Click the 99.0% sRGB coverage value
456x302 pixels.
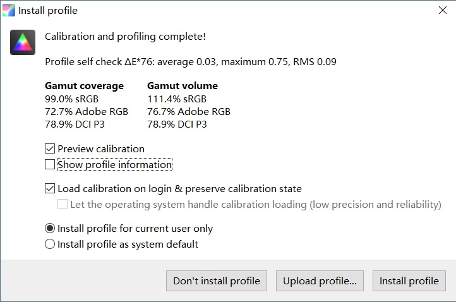click(x=71, y=99)
